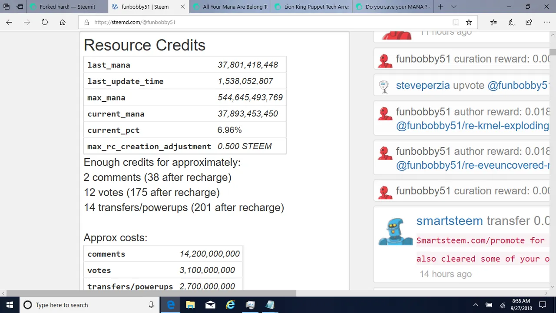Close the funbobby51 Steem tab
The image size is (556, 313).
pyautogui.click(x=182, y=7)
